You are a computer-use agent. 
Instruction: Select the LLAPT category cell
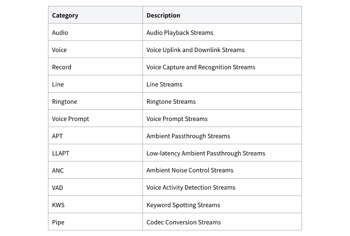95,153
